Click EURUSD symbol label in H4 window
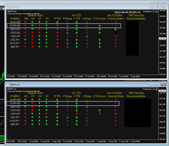The width and height of the screenshot is (169, 146). (15, 26)
